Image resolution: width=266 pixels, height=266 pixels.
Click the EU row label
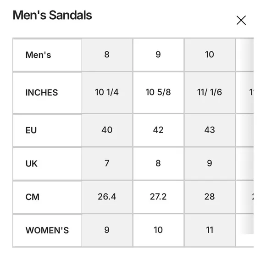(47, 130)
